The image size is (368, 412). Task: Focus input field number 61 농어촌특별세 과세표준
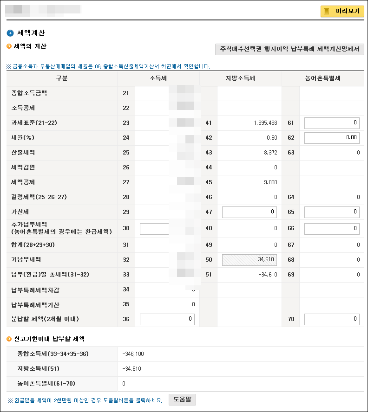(332, 123)
